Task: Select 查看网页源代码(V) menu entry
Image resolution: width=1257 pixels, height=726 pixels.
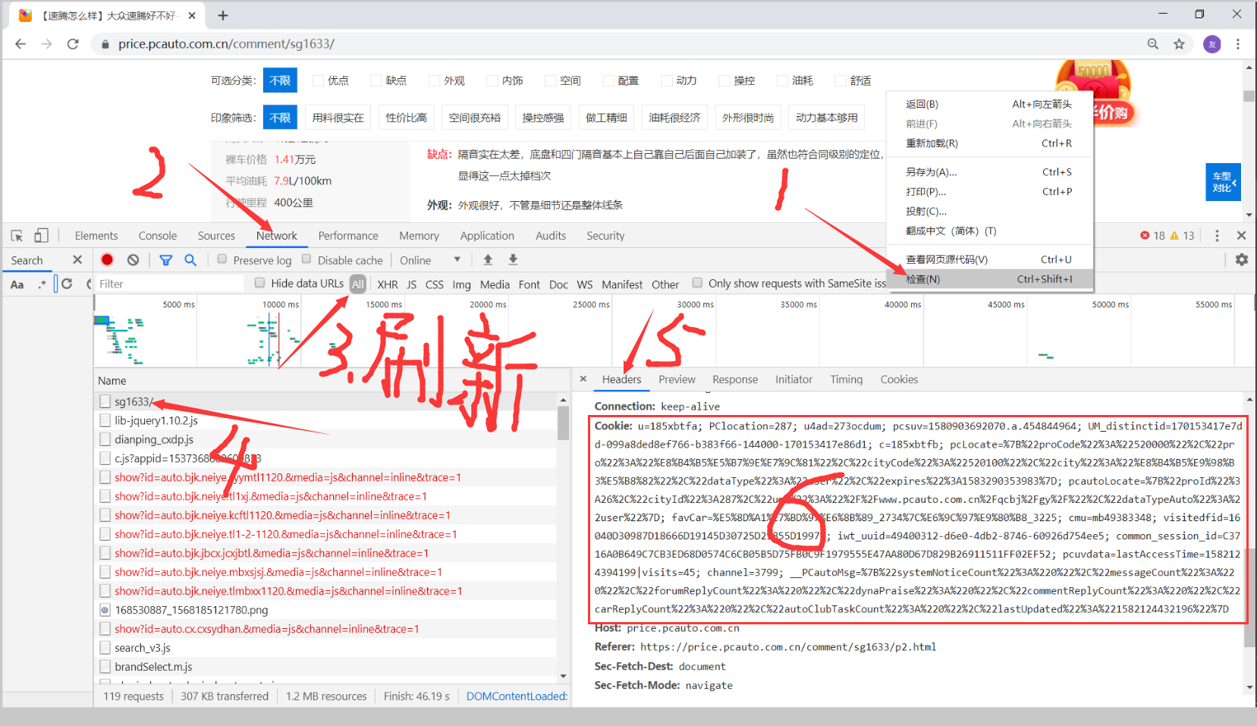Action: point(990,259)
